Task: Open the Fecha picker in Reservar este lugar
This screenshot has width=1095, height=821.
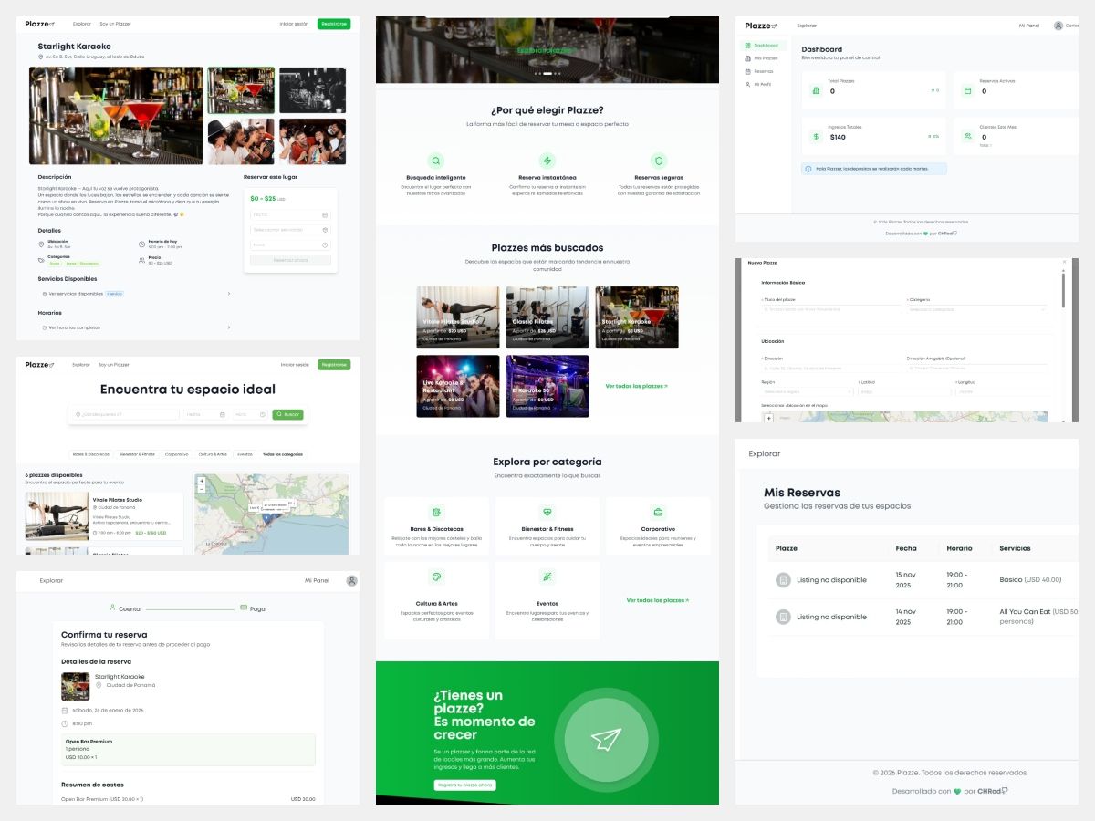Action: coord(290,215)
